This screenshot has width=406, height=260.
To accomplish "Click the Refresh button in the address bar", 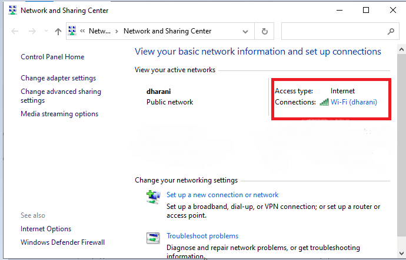I will [x=265, y=31].
